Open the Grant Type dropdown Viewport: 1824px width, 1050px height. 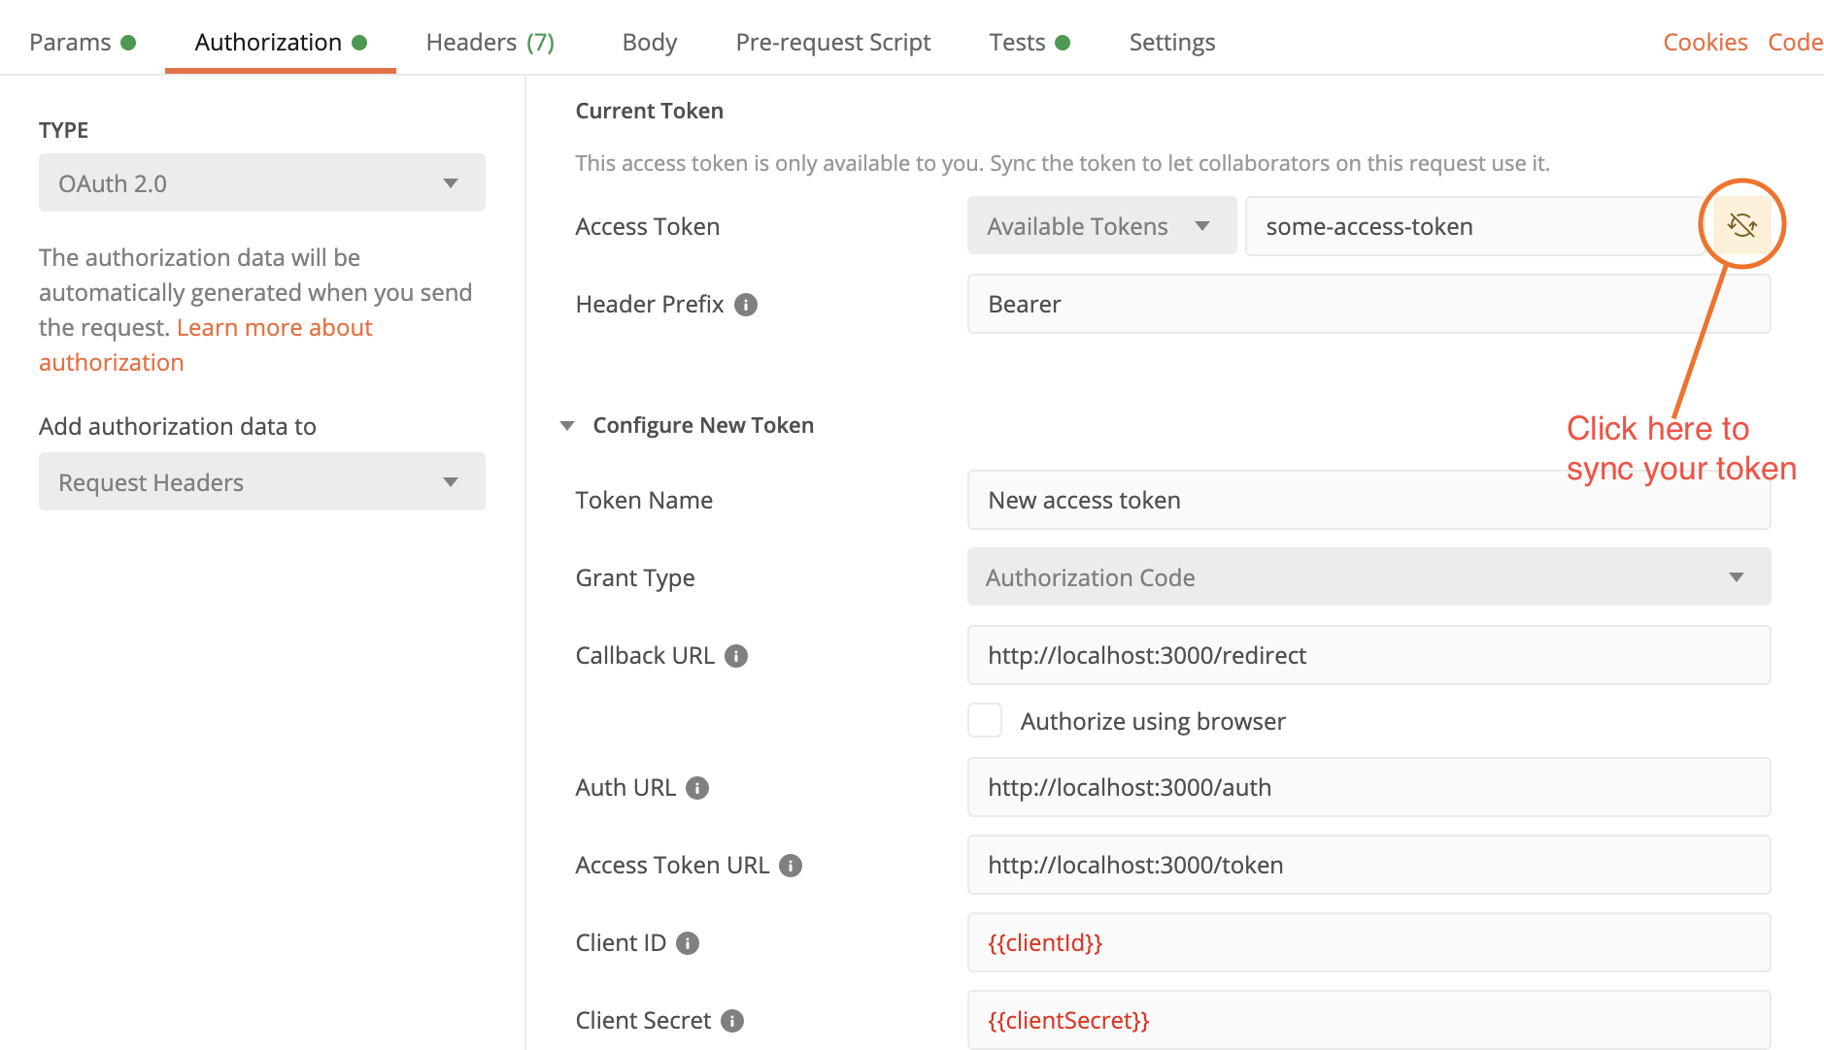(x=1368, y=577)
